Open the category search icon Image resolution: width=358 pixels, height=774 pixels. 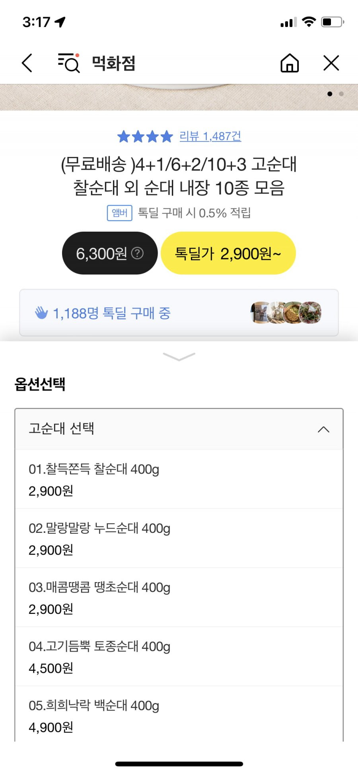click(x=69, y=63)
